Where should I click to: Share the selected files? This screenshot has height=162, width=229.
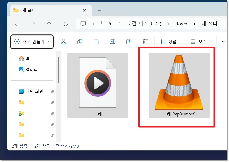click(x=129, y=42)
